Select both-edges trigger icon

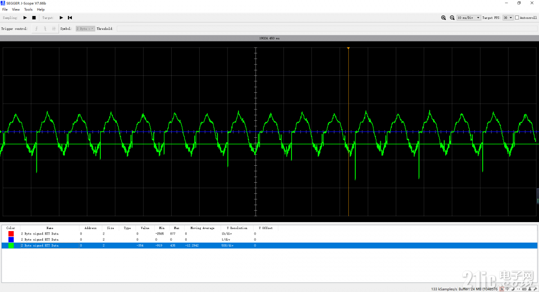point(53,28)
